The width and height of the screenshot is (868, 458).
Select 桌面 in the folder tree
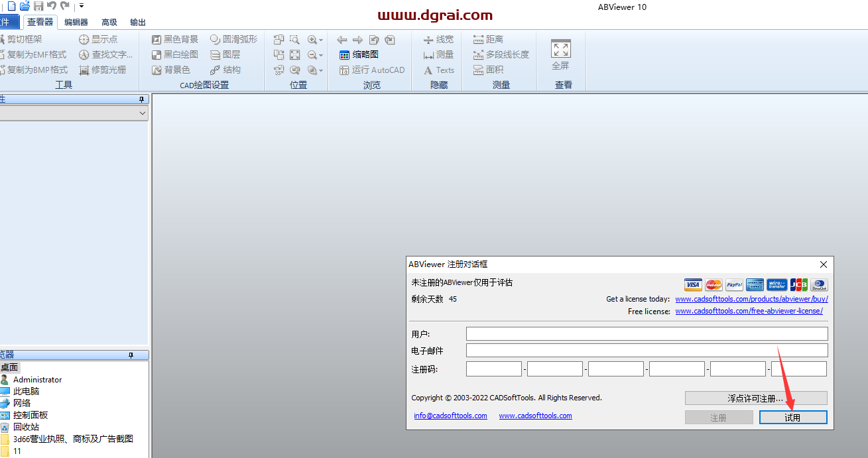click(x=9, y=367)
